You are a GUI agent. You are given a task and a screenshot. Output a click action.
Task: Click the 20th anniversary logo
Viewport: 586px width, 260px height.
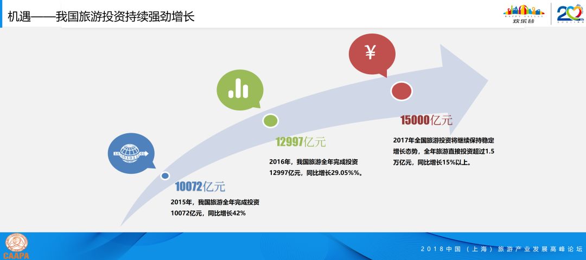pos(570,14)
